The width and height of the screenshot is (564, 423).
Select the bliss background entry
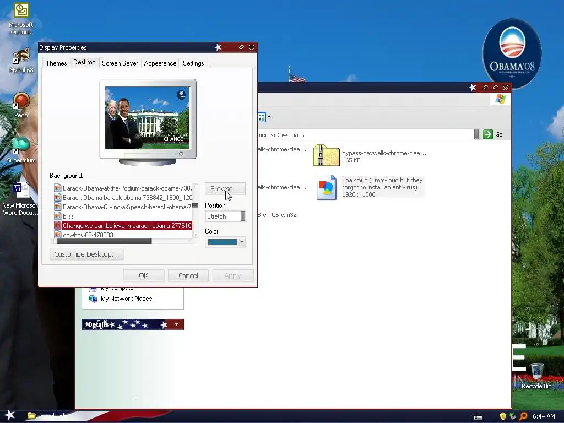pos(123,216)
